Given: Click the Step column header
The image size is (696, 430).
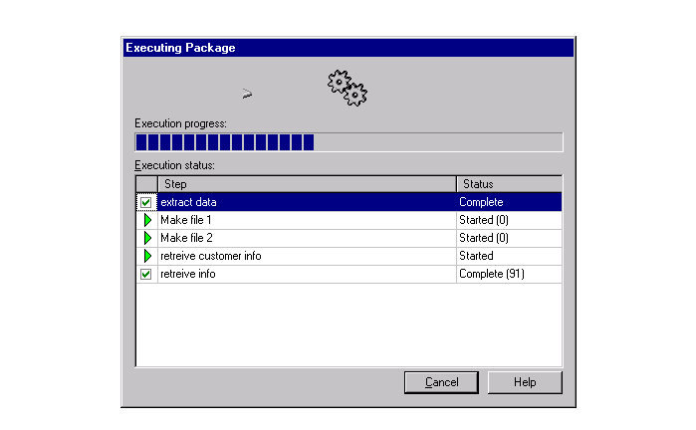Looking at the screenshot, I should click(307, 184).
